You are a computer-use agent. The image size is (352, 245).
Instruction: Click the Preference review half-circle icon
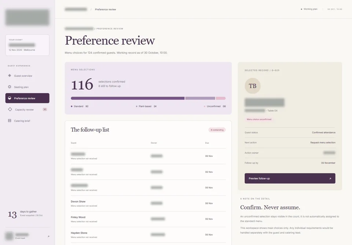point(10,98)
